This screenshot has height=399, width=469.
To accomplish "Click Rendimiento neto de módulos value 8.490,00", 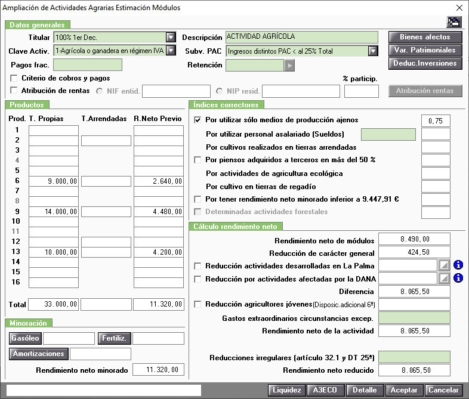I will tap(414, 239).
